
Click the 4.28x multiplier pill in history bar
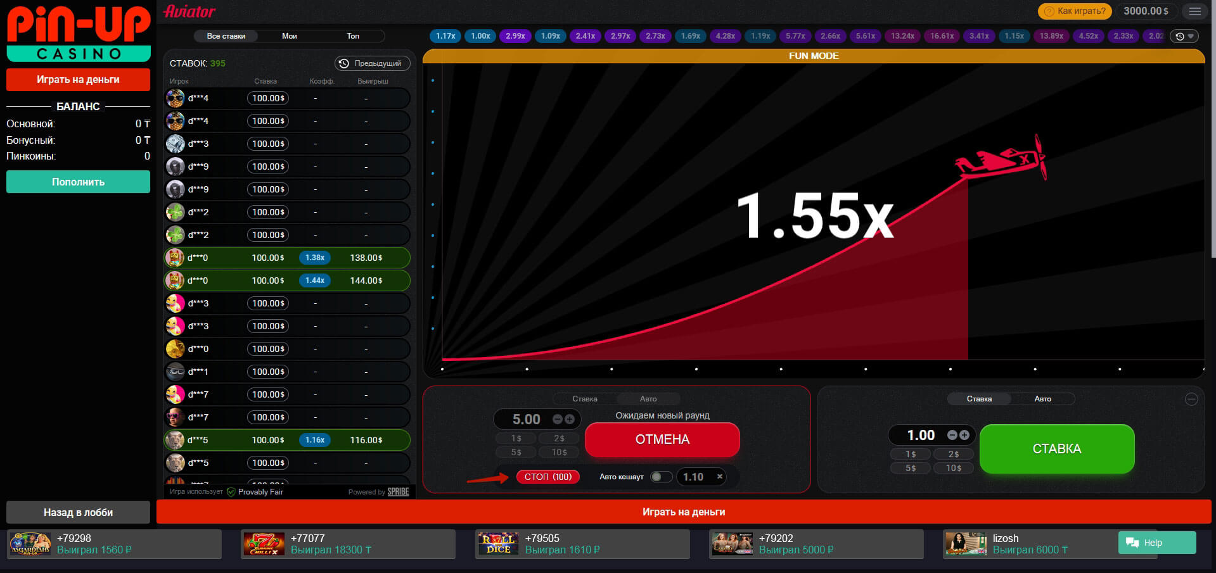pos(725,36)
